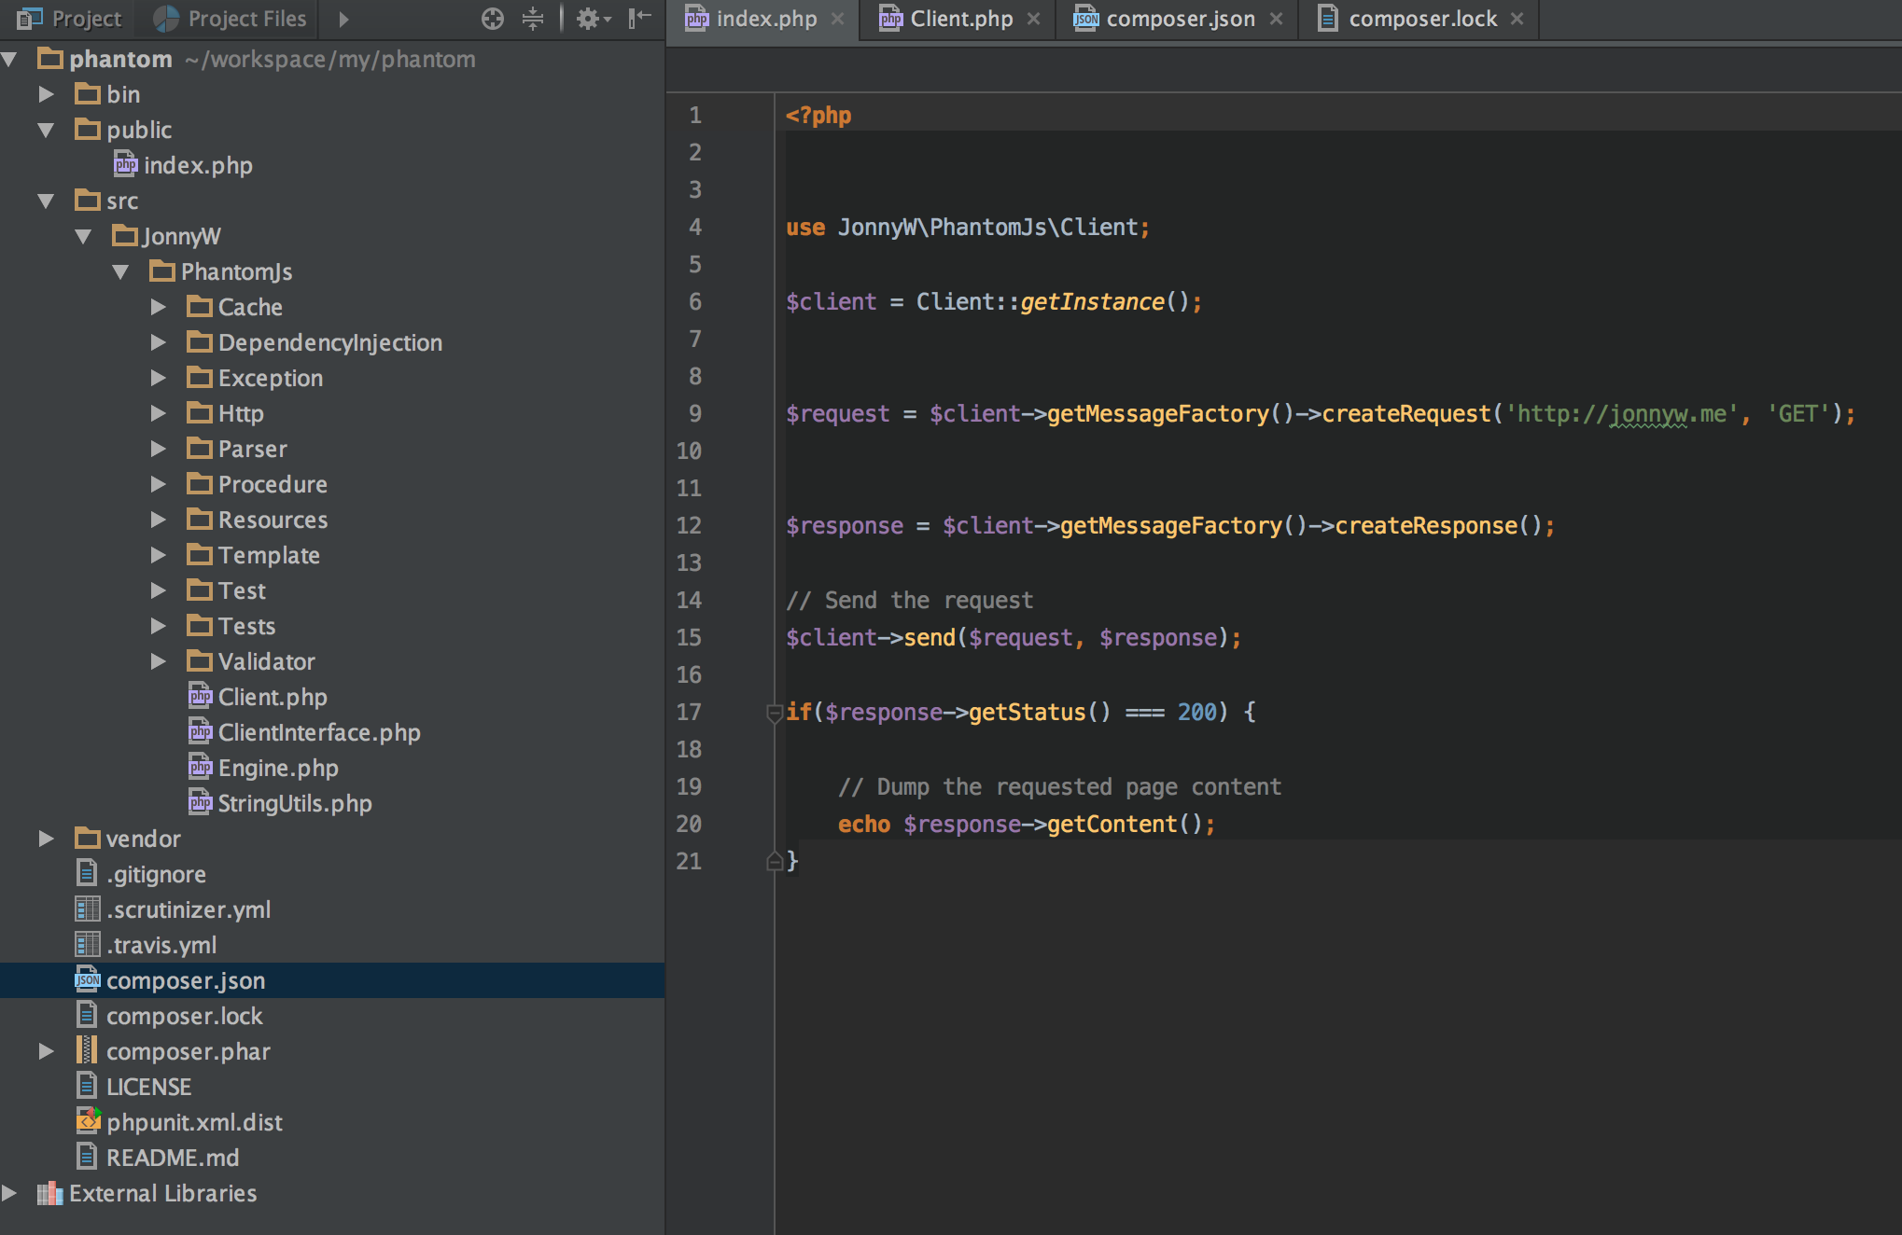The image size is (1902, 1235).
Task: Click the ClientInterface.php file icon
Action: 200,731
